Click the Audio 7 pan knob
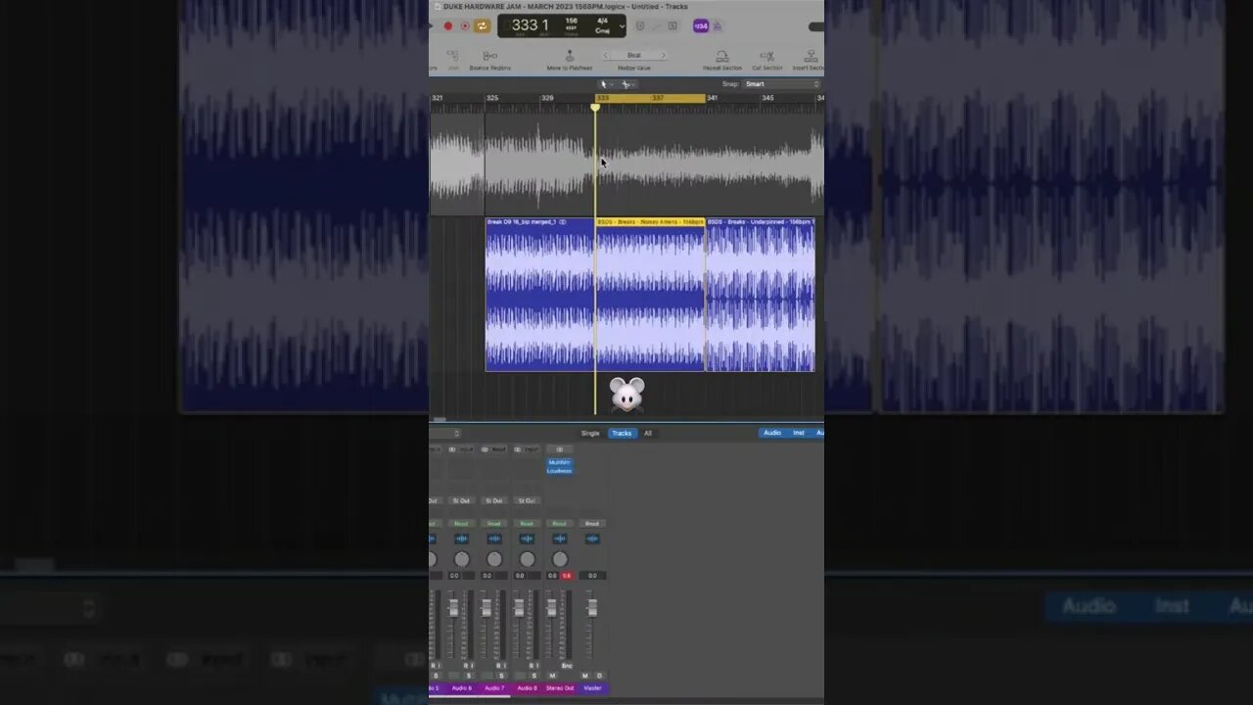Image resolution: width=1253 pixels, height=705 pixels. [x=494, y=559]
